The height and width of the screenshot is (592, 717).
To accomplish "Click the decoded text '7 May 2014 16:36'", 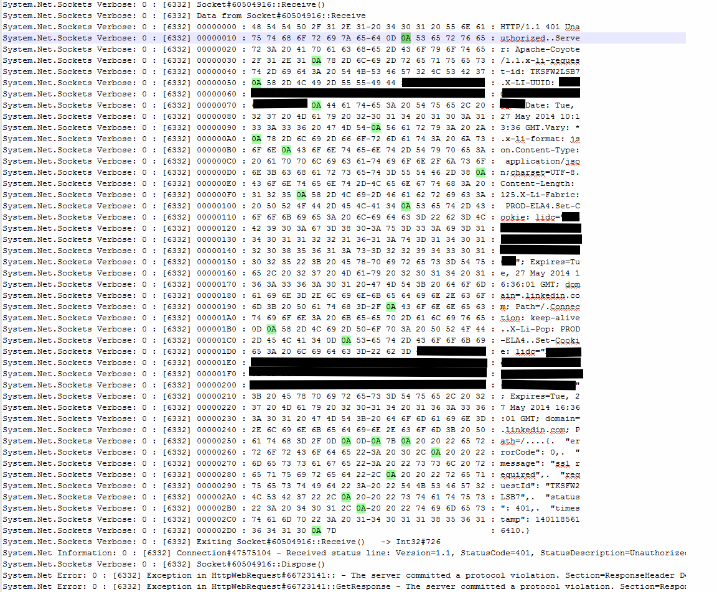I will [x=540, y=407].
